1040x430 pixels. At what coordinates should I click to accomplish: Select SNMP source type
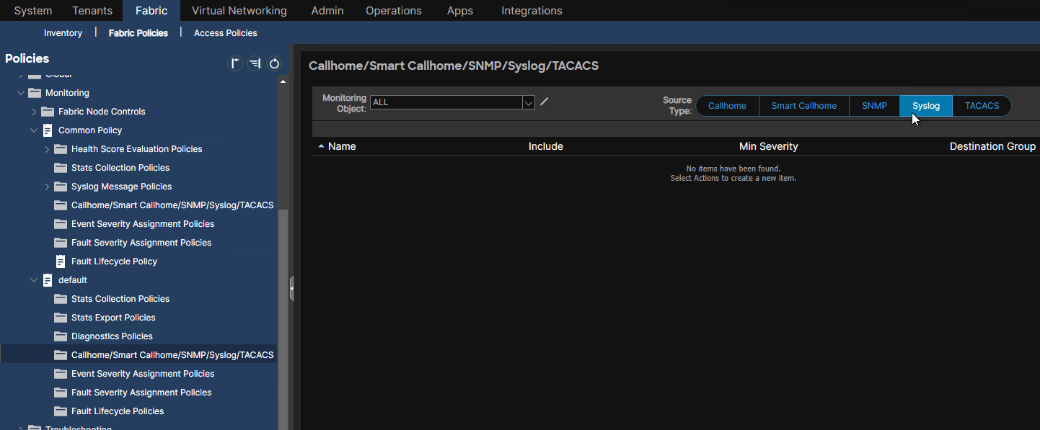pyautogui.click(x=874, y=106)
